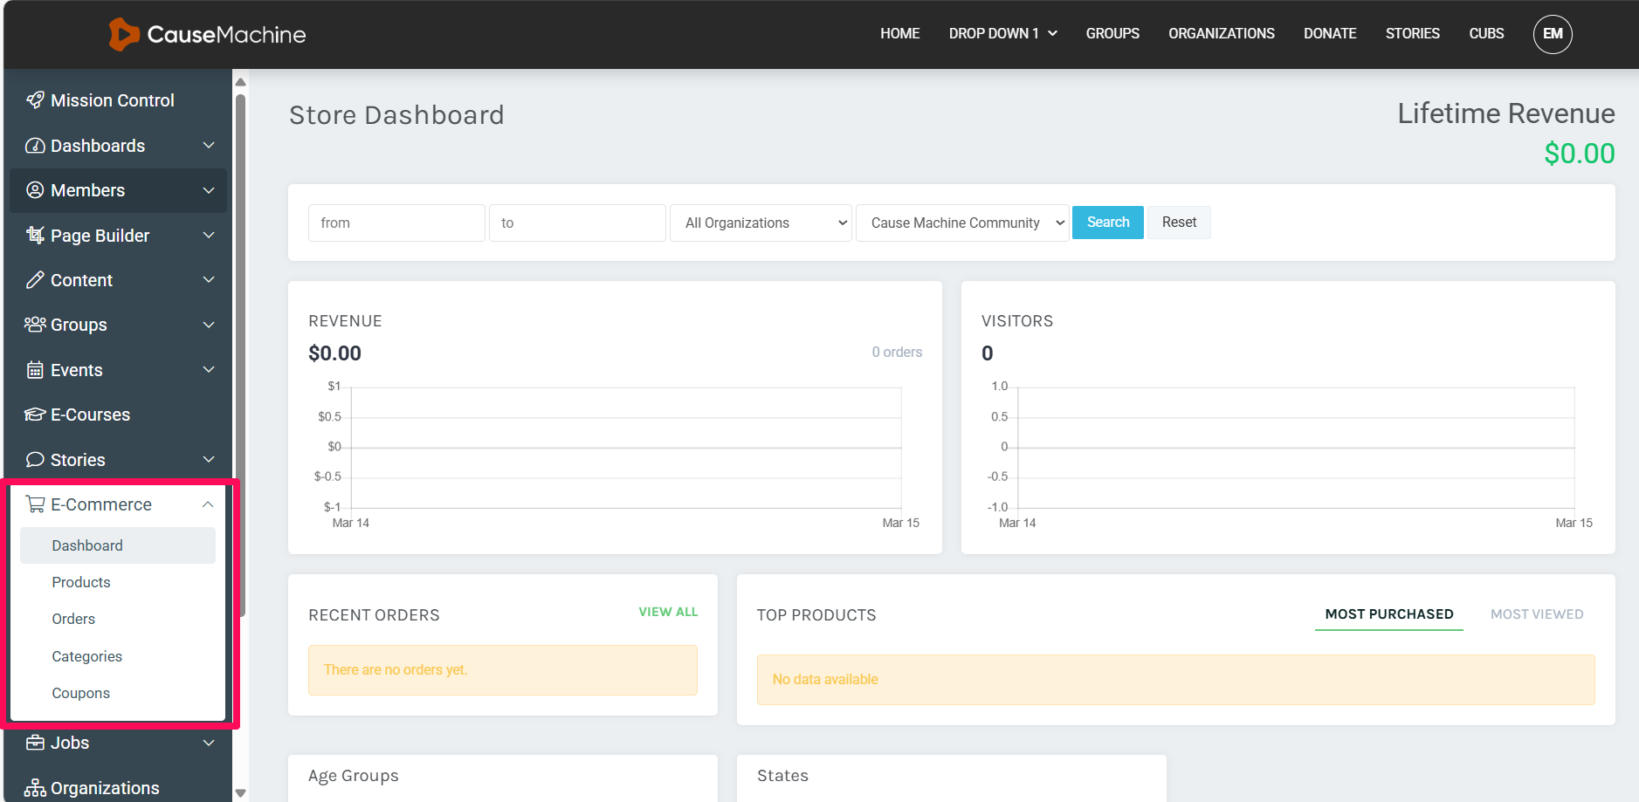Open the Orders submenu item
Viewport: 1639px width, 802px height.
pos(73,619)
